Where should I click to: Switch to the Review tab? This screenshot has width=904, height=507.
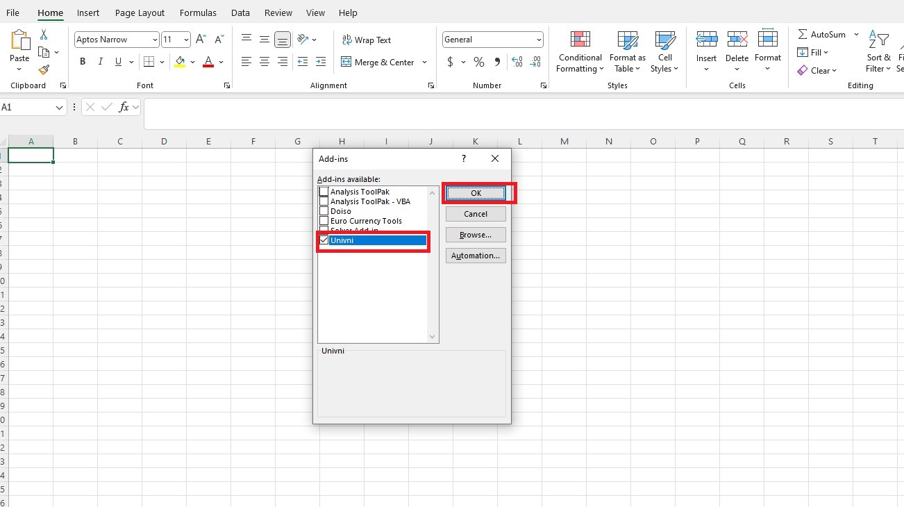(278, 13)
